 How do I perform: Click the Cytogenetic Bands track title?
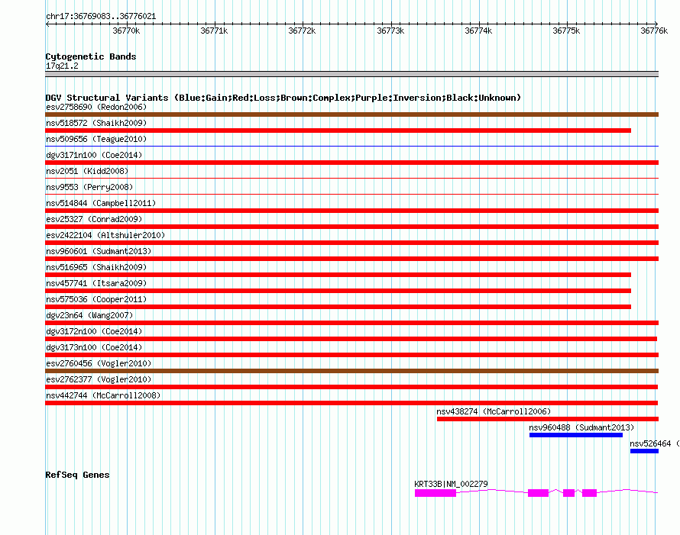(91, 56)
